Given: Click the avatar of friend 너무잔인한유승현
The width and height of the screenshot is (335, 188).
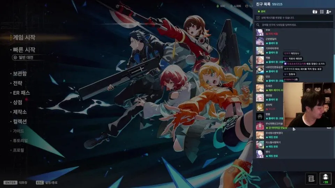Looking at the screenshot, I should pyautogui.click(x=260, y=70).
